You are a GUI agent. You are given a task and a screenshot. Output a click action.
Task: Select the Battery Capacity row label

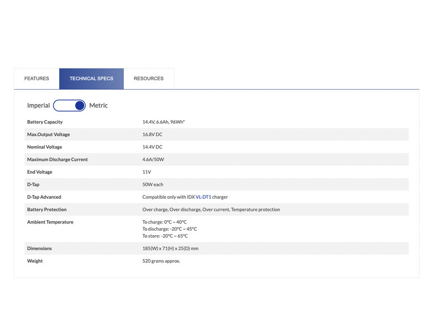45,122
